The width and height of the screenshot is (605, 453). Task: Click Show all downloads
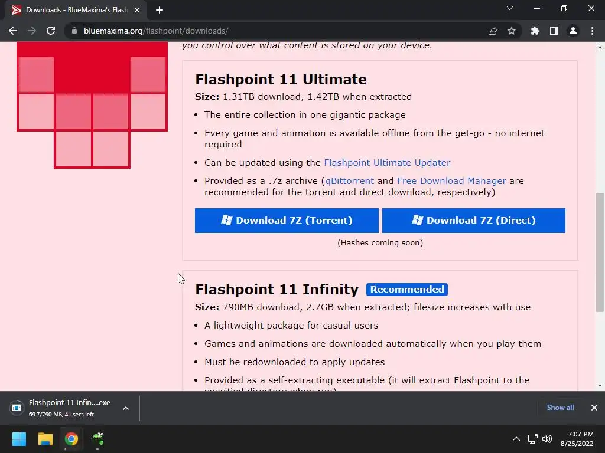click(560, 408)
